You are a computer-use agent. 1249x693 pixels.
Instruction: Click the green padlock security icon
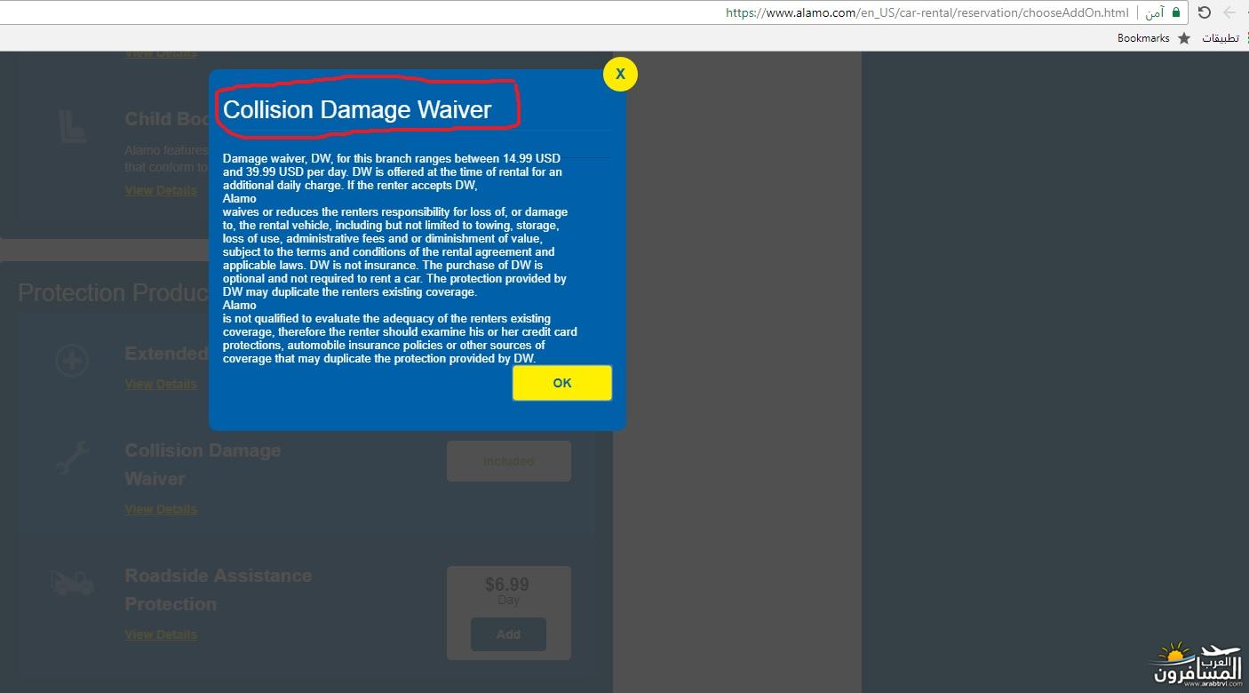[1176, 12]
